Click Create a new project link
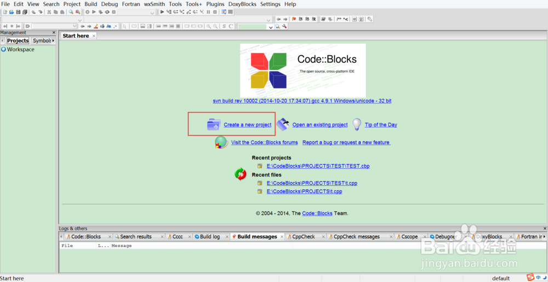Screen dimensions: 548x282 tap(248, 125)
